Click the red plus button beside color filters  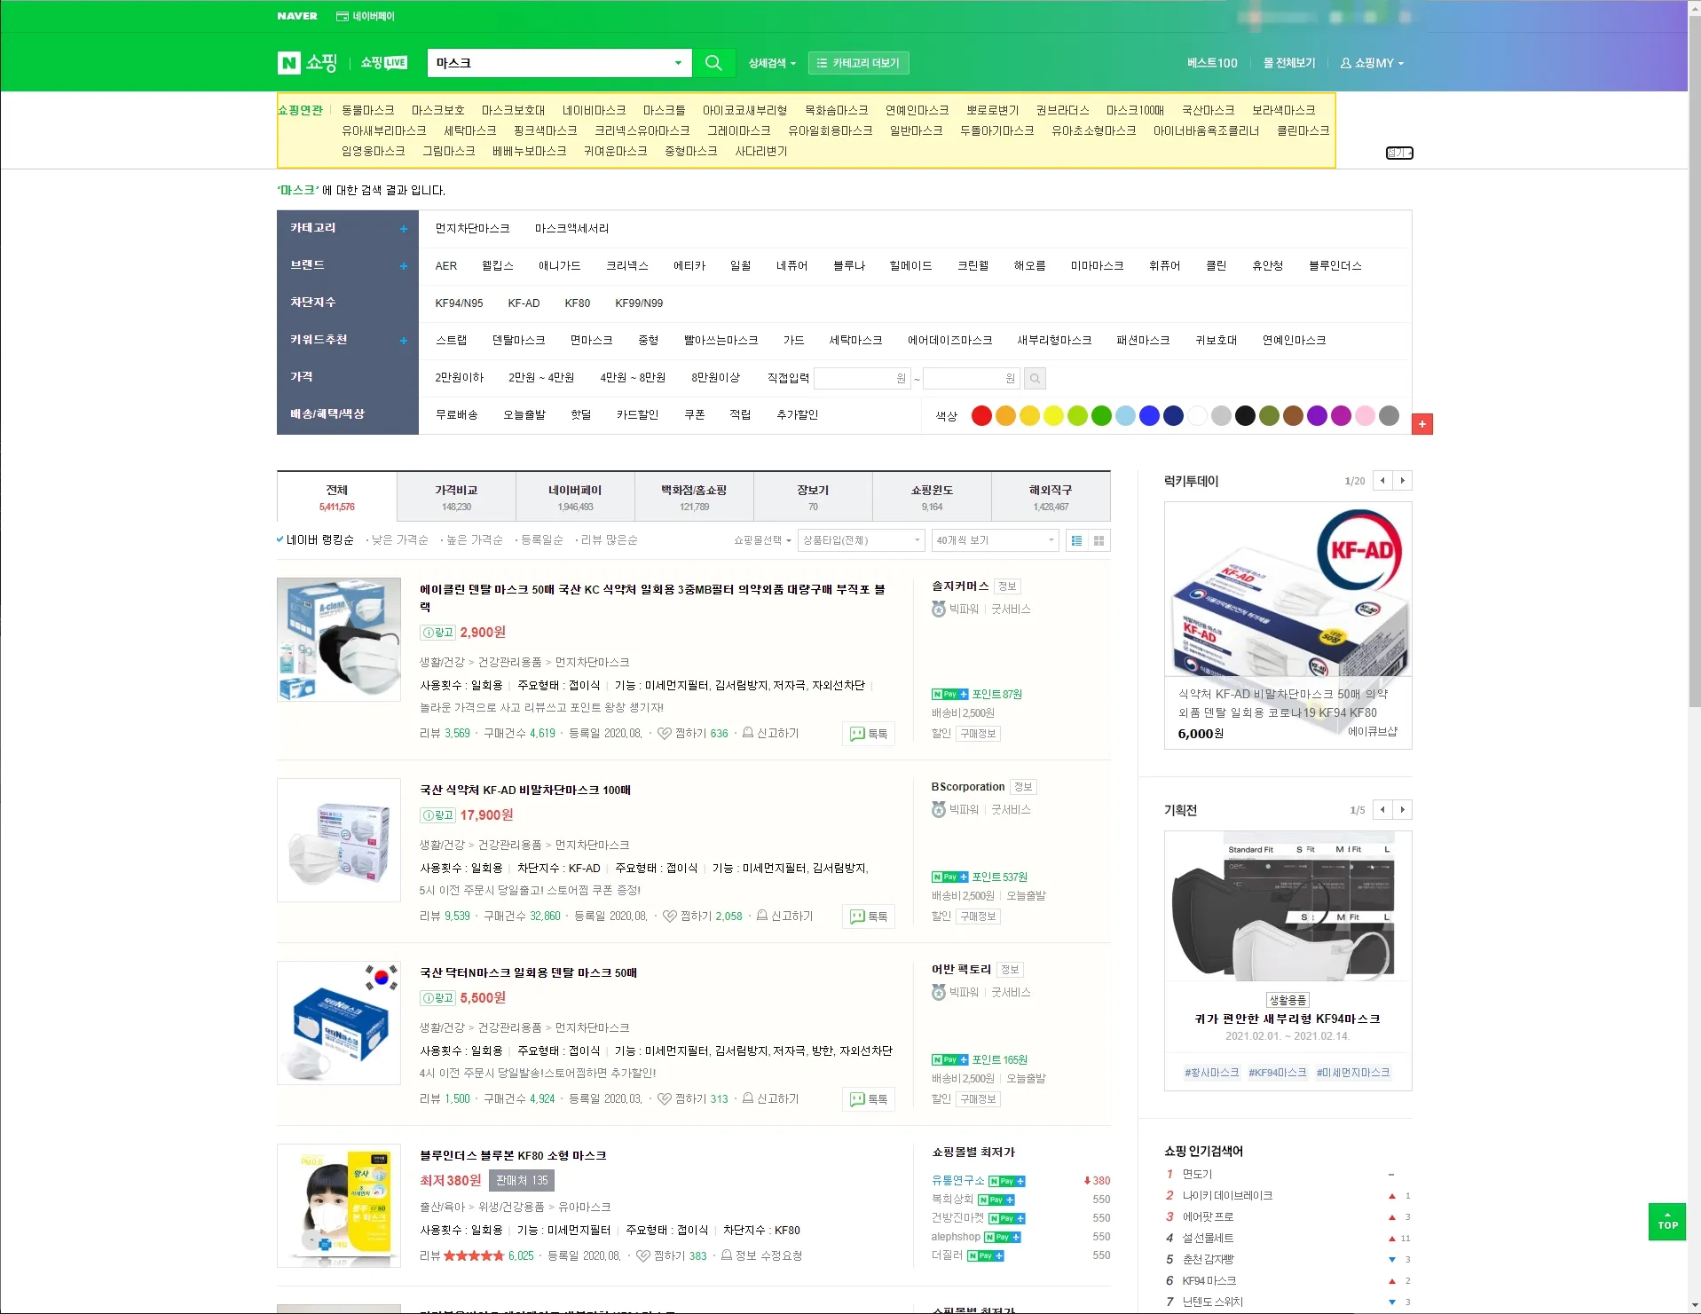click(x=1422, y=424)
